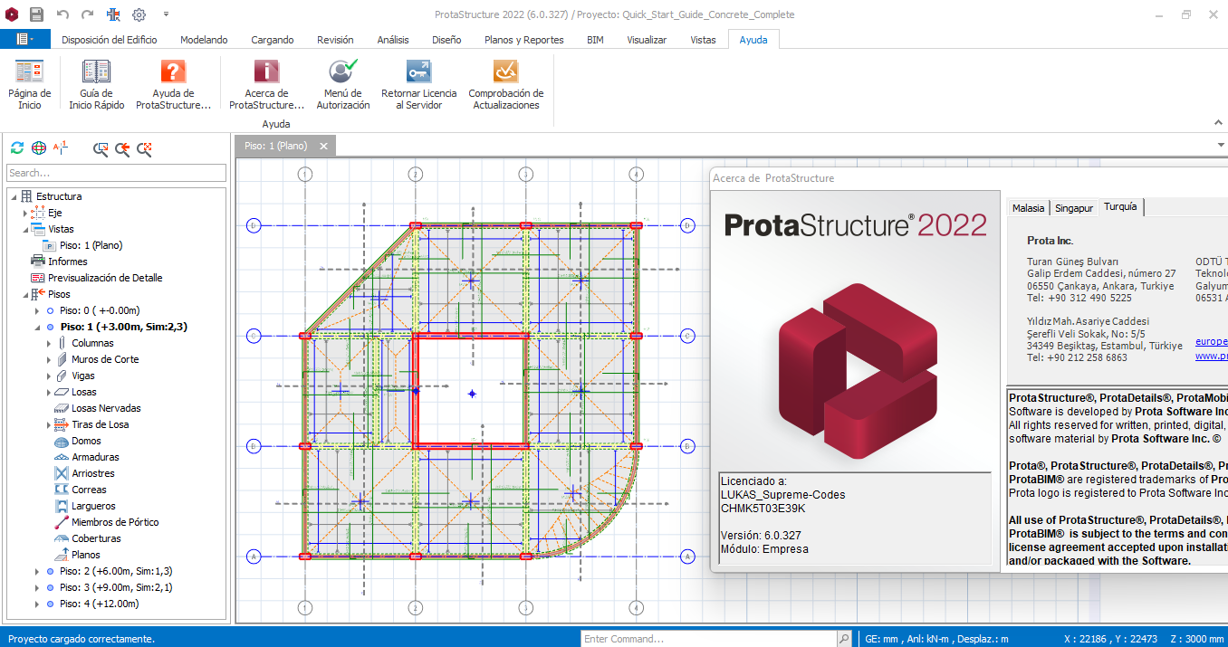Screen dimensions: 1228x647
Task: Run Comprobación de Actualizaciones
Action: click(x=506, y=85)
